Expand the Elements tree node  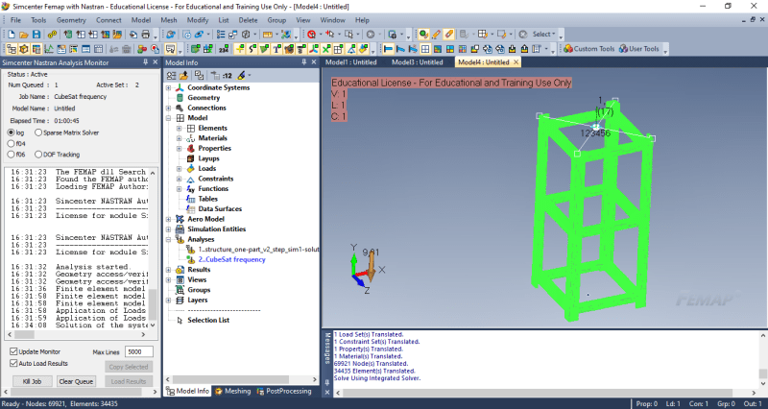point(180,129)
